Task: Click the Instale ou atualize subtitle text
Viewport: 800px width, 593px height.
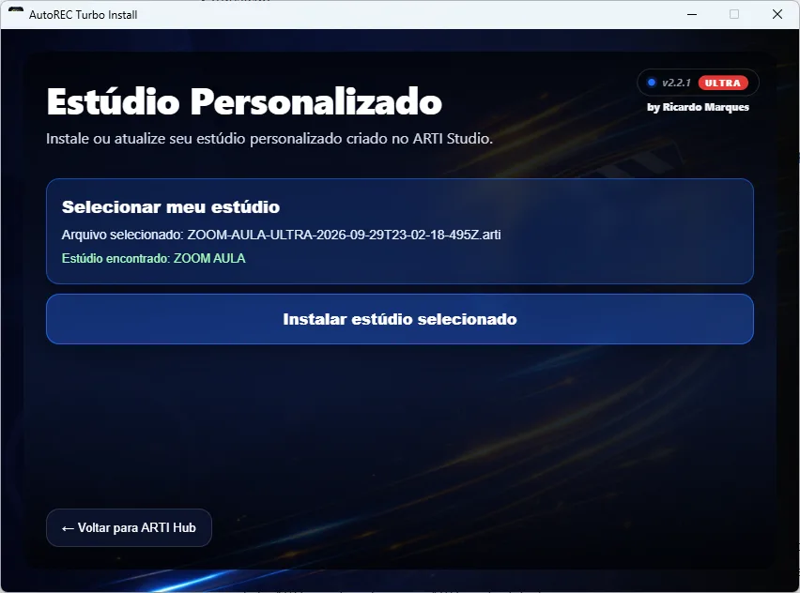Action: [269, 139]
